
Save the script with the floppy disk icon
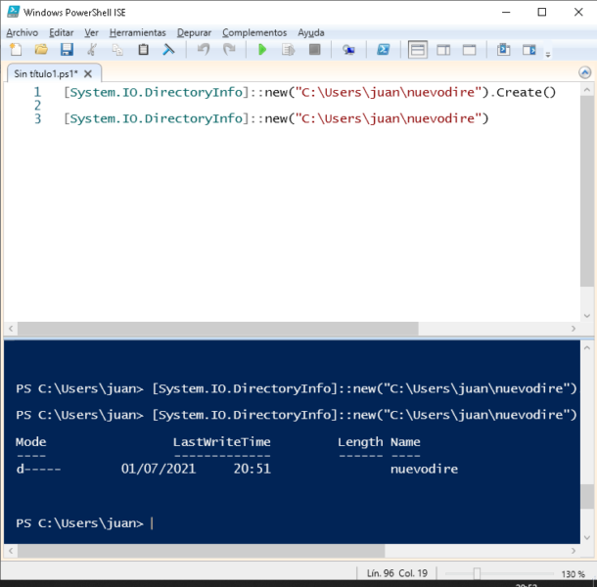coord(67,50)
